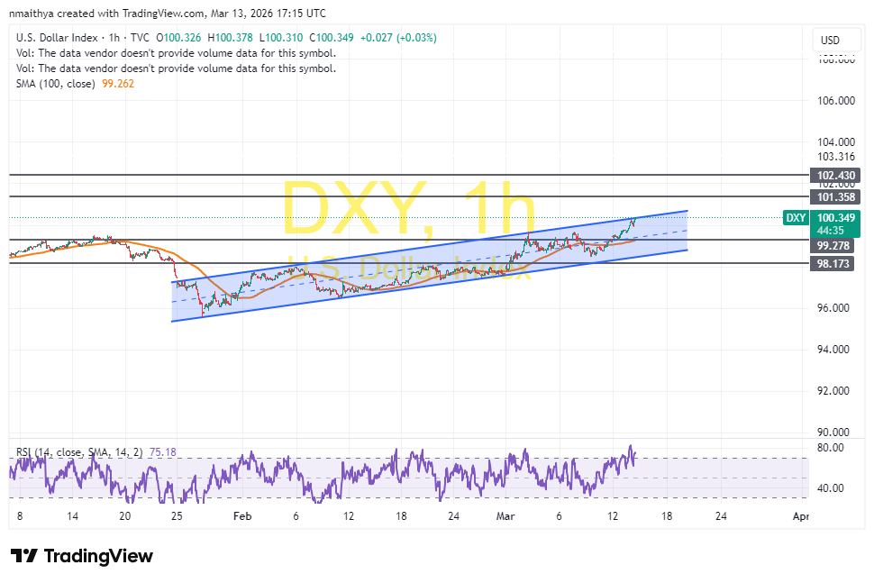874x583 pixels.
Task: Click the Apr date label on time axis
Action: [800, 516]
